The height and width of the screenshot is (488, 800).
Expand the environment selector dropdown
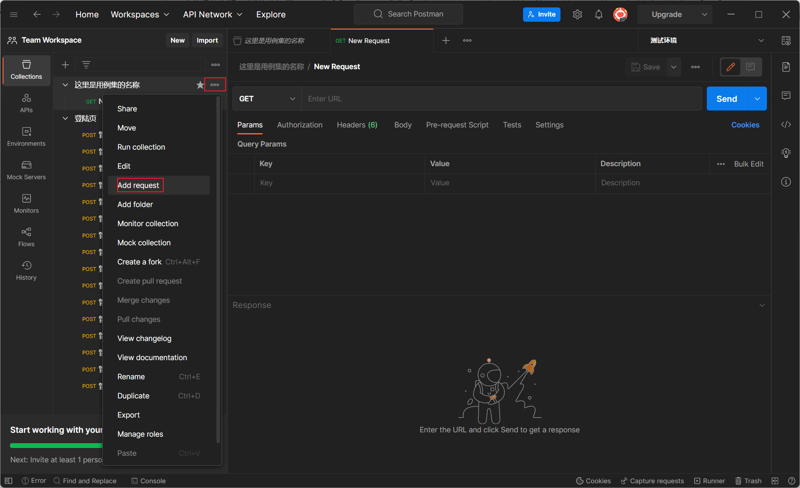click(x=761, y=40)
